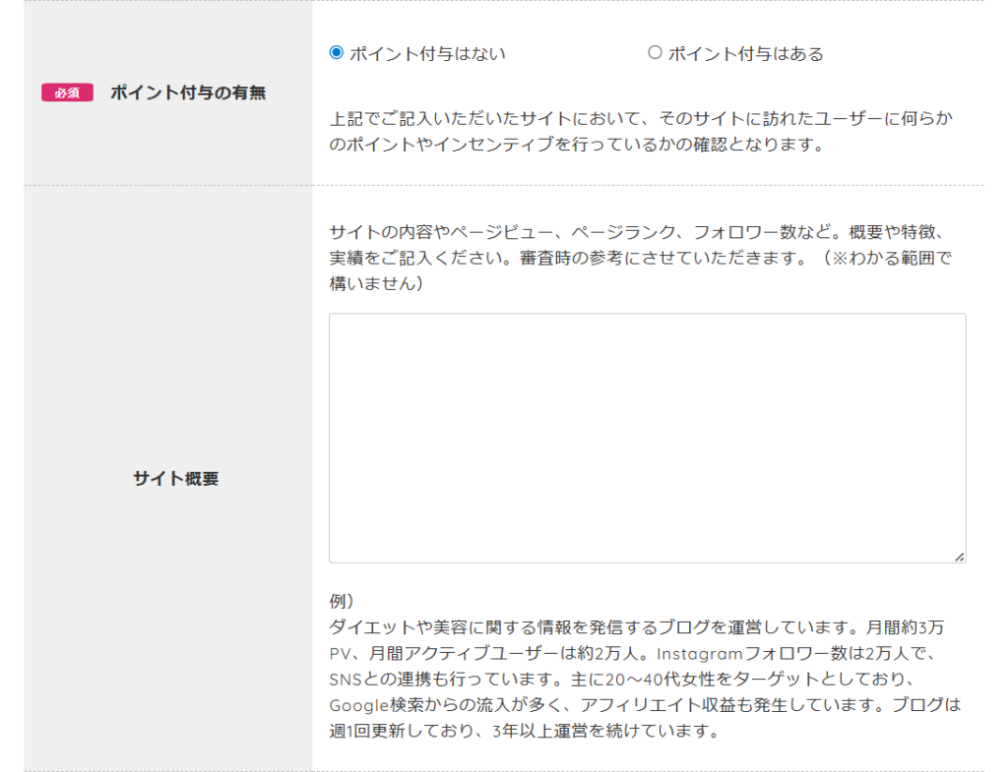Screen dimensions: 1008x772
Task: Click the 例） example label
Action: pos(342,601)
